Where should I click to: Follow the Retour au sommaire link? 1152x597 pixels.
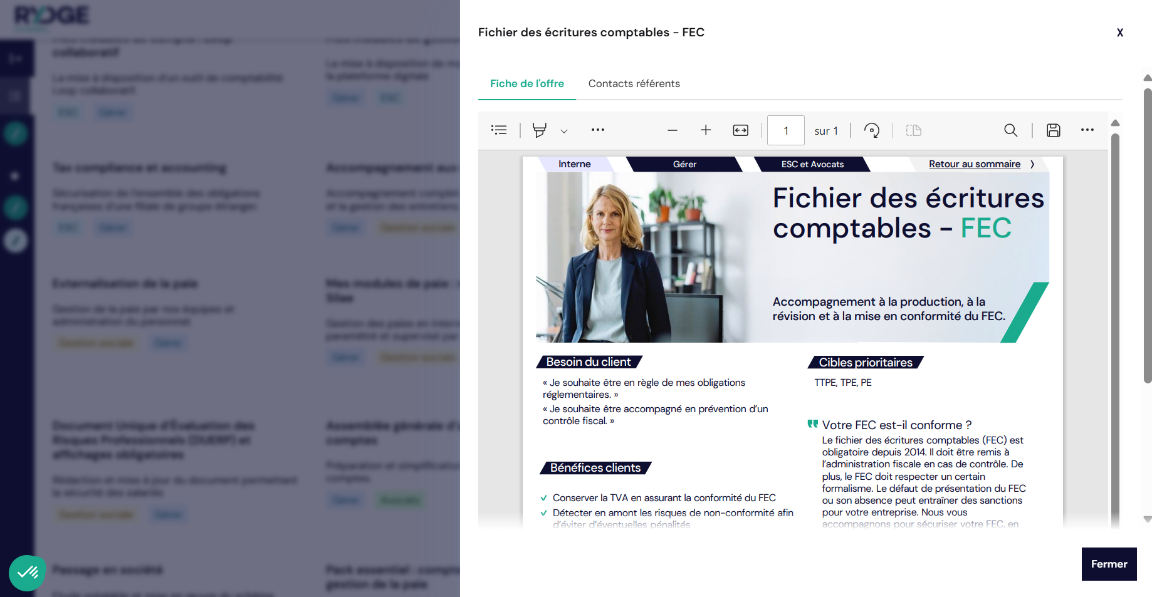coord(975,164)
